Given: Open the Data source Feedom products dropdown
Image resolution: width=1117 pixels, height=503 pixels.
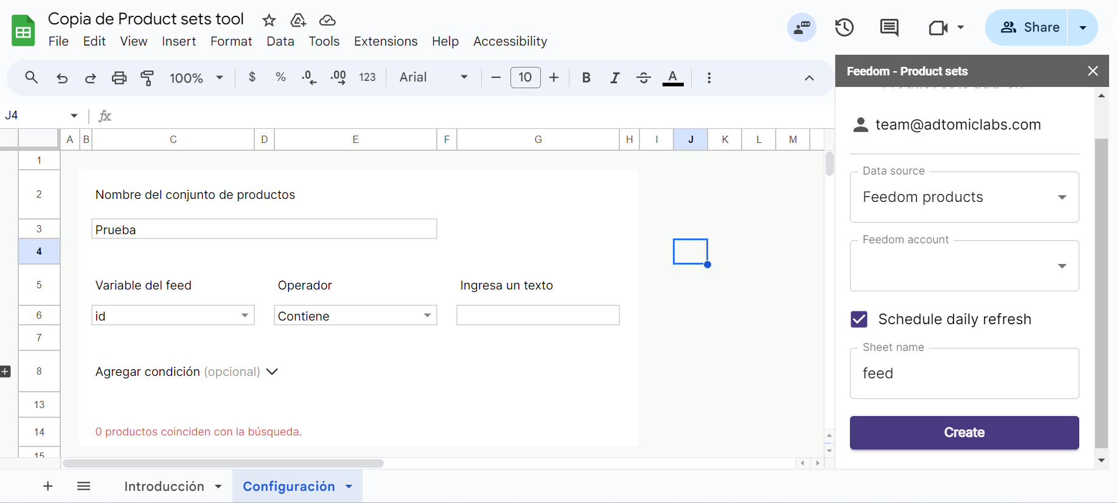Looking at the screenshot, I should 964,197.
